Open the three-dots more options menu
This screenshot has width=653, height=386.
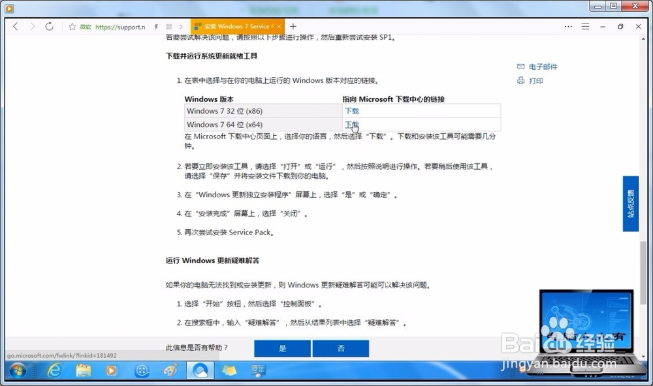pyautogui.click(x=569, y=27)
